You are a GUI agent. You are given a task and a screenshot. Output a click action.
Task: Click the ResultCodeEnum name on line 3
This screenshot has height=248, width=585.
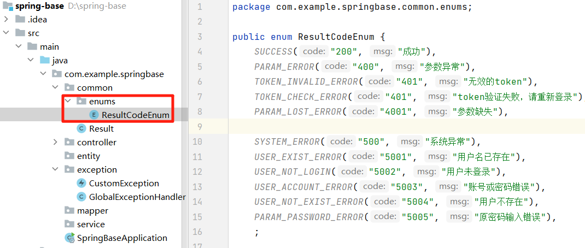point(336,37)
